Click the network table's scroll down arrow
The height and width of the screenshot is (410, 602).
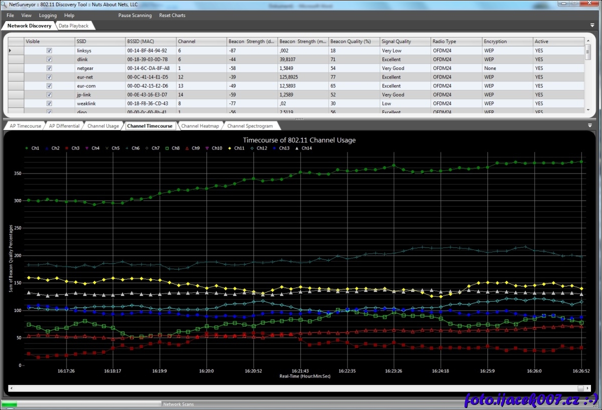[588, 110]
